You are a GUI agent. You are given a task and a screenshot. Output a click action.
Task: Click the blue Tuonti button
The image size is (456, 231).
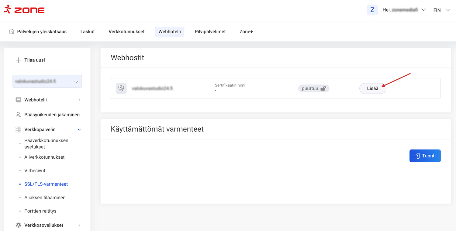click(x=425, y=156)
